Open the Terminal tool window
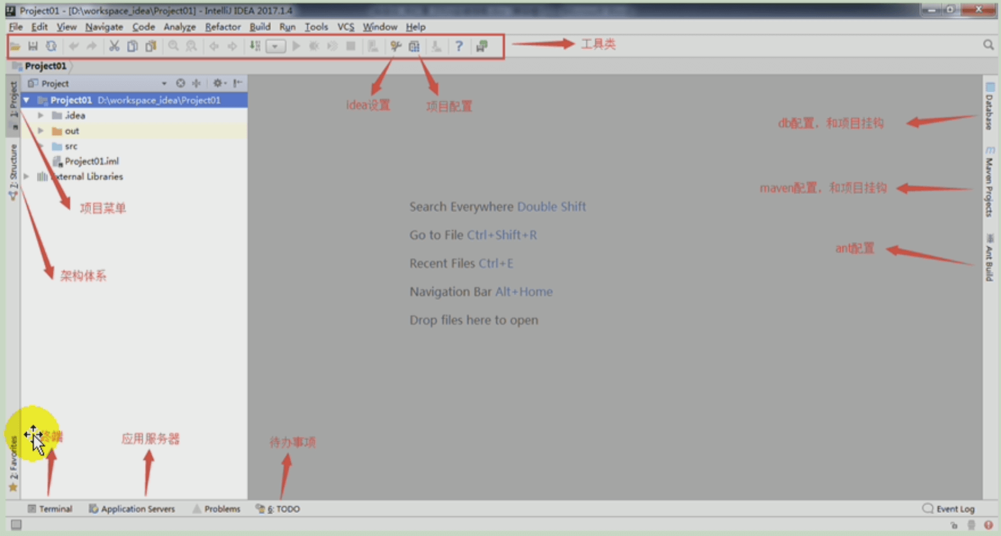Screen dimensions: 1001x536 tap(50, 509)
